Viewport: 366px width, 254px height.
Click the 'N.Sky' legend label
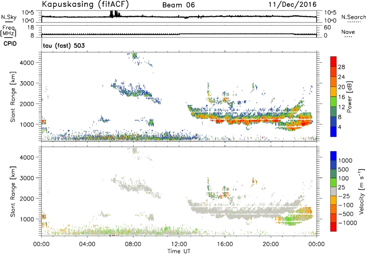9,17
